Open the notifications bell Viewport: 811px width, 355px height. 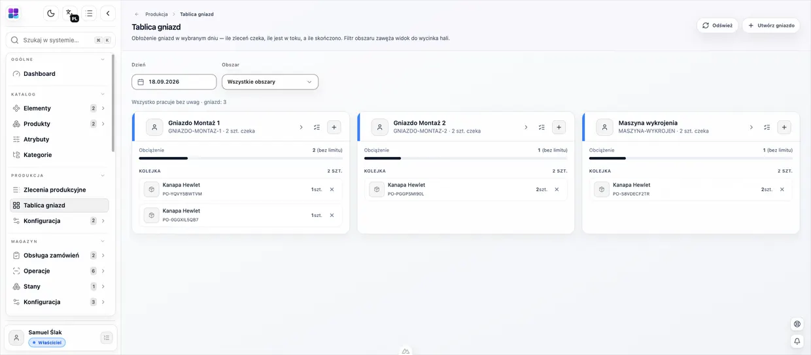point(797,341)
